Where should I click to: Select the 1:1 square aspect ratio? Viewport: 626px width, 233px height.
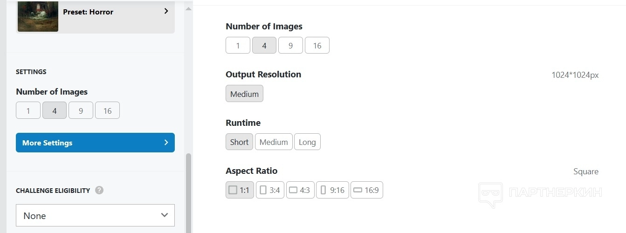point(240,190)
